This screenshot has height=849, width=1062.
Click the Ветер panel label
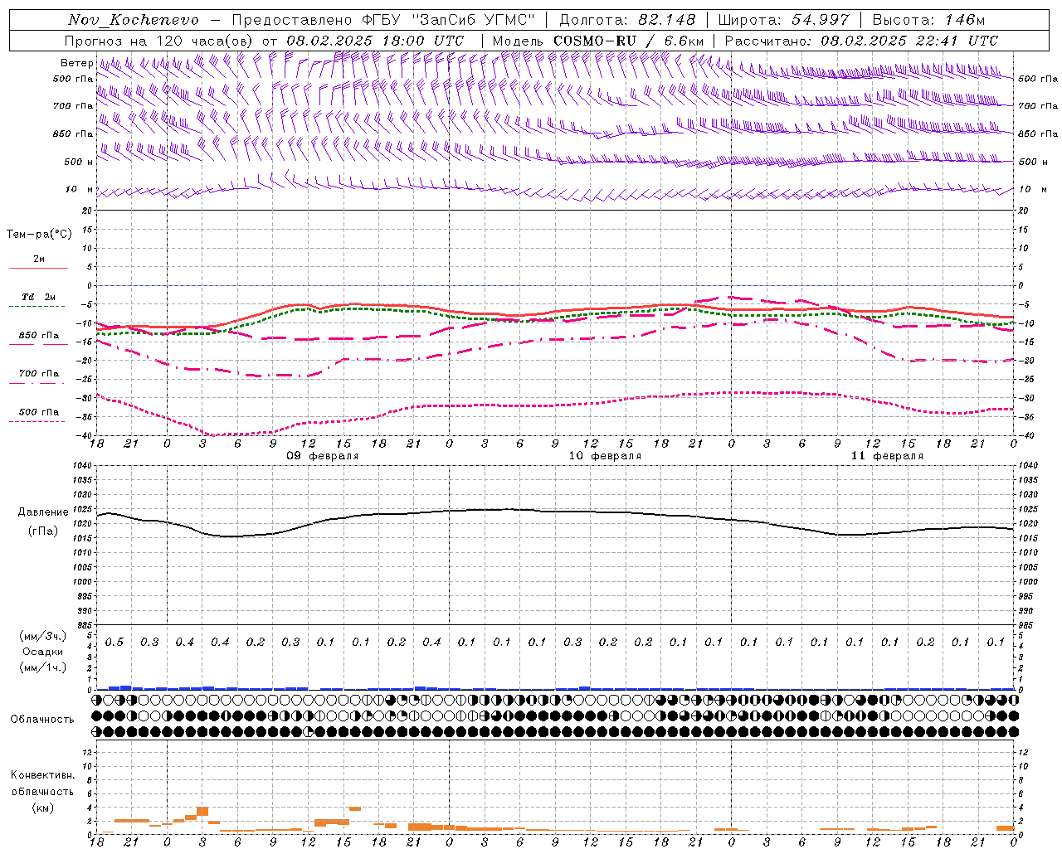[77, 63]
